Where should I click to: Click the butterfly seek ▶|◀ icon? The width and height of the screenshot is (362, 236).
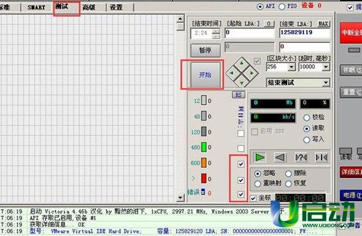(x=321, y=158)
